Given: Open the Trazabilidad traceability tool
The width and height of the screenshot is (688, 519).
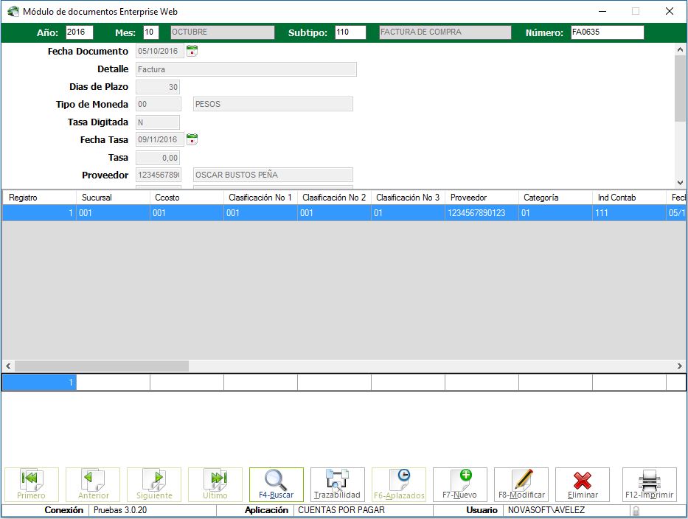Looking at the screenshot, I should (337, 484).
